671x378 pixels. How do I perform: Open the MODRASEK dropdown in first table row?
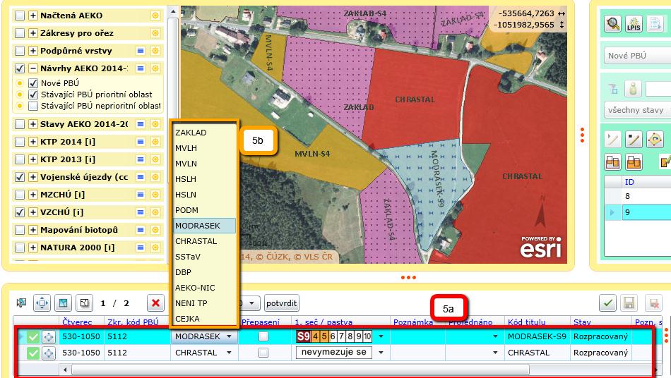coord(229,336)
